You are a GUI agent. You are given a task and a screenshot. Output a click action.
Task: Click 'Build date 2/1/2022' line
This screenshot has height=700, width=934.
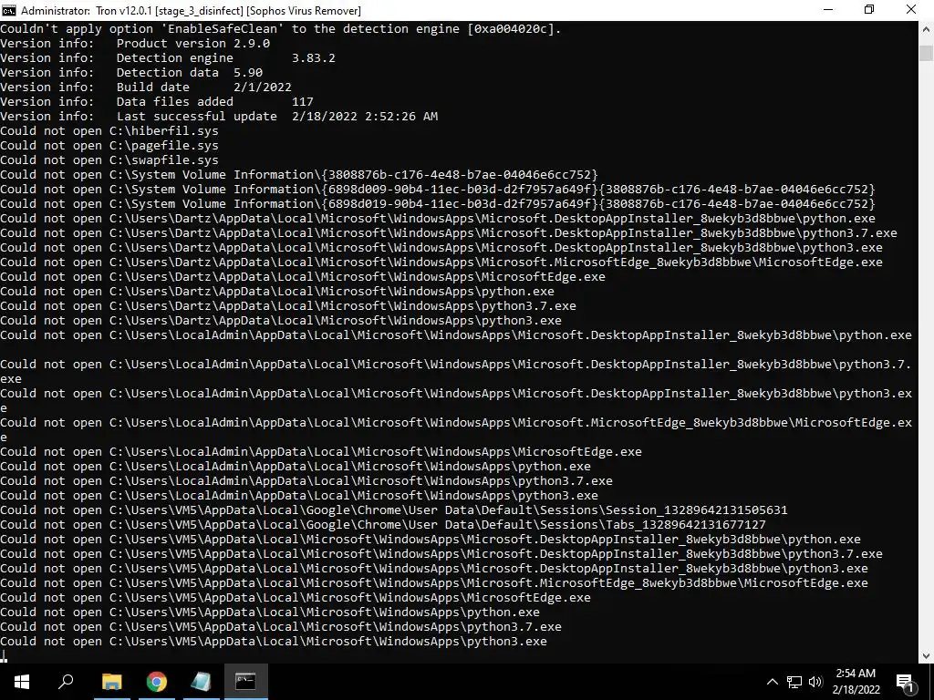pyautogui.click(x=146, y=87)
